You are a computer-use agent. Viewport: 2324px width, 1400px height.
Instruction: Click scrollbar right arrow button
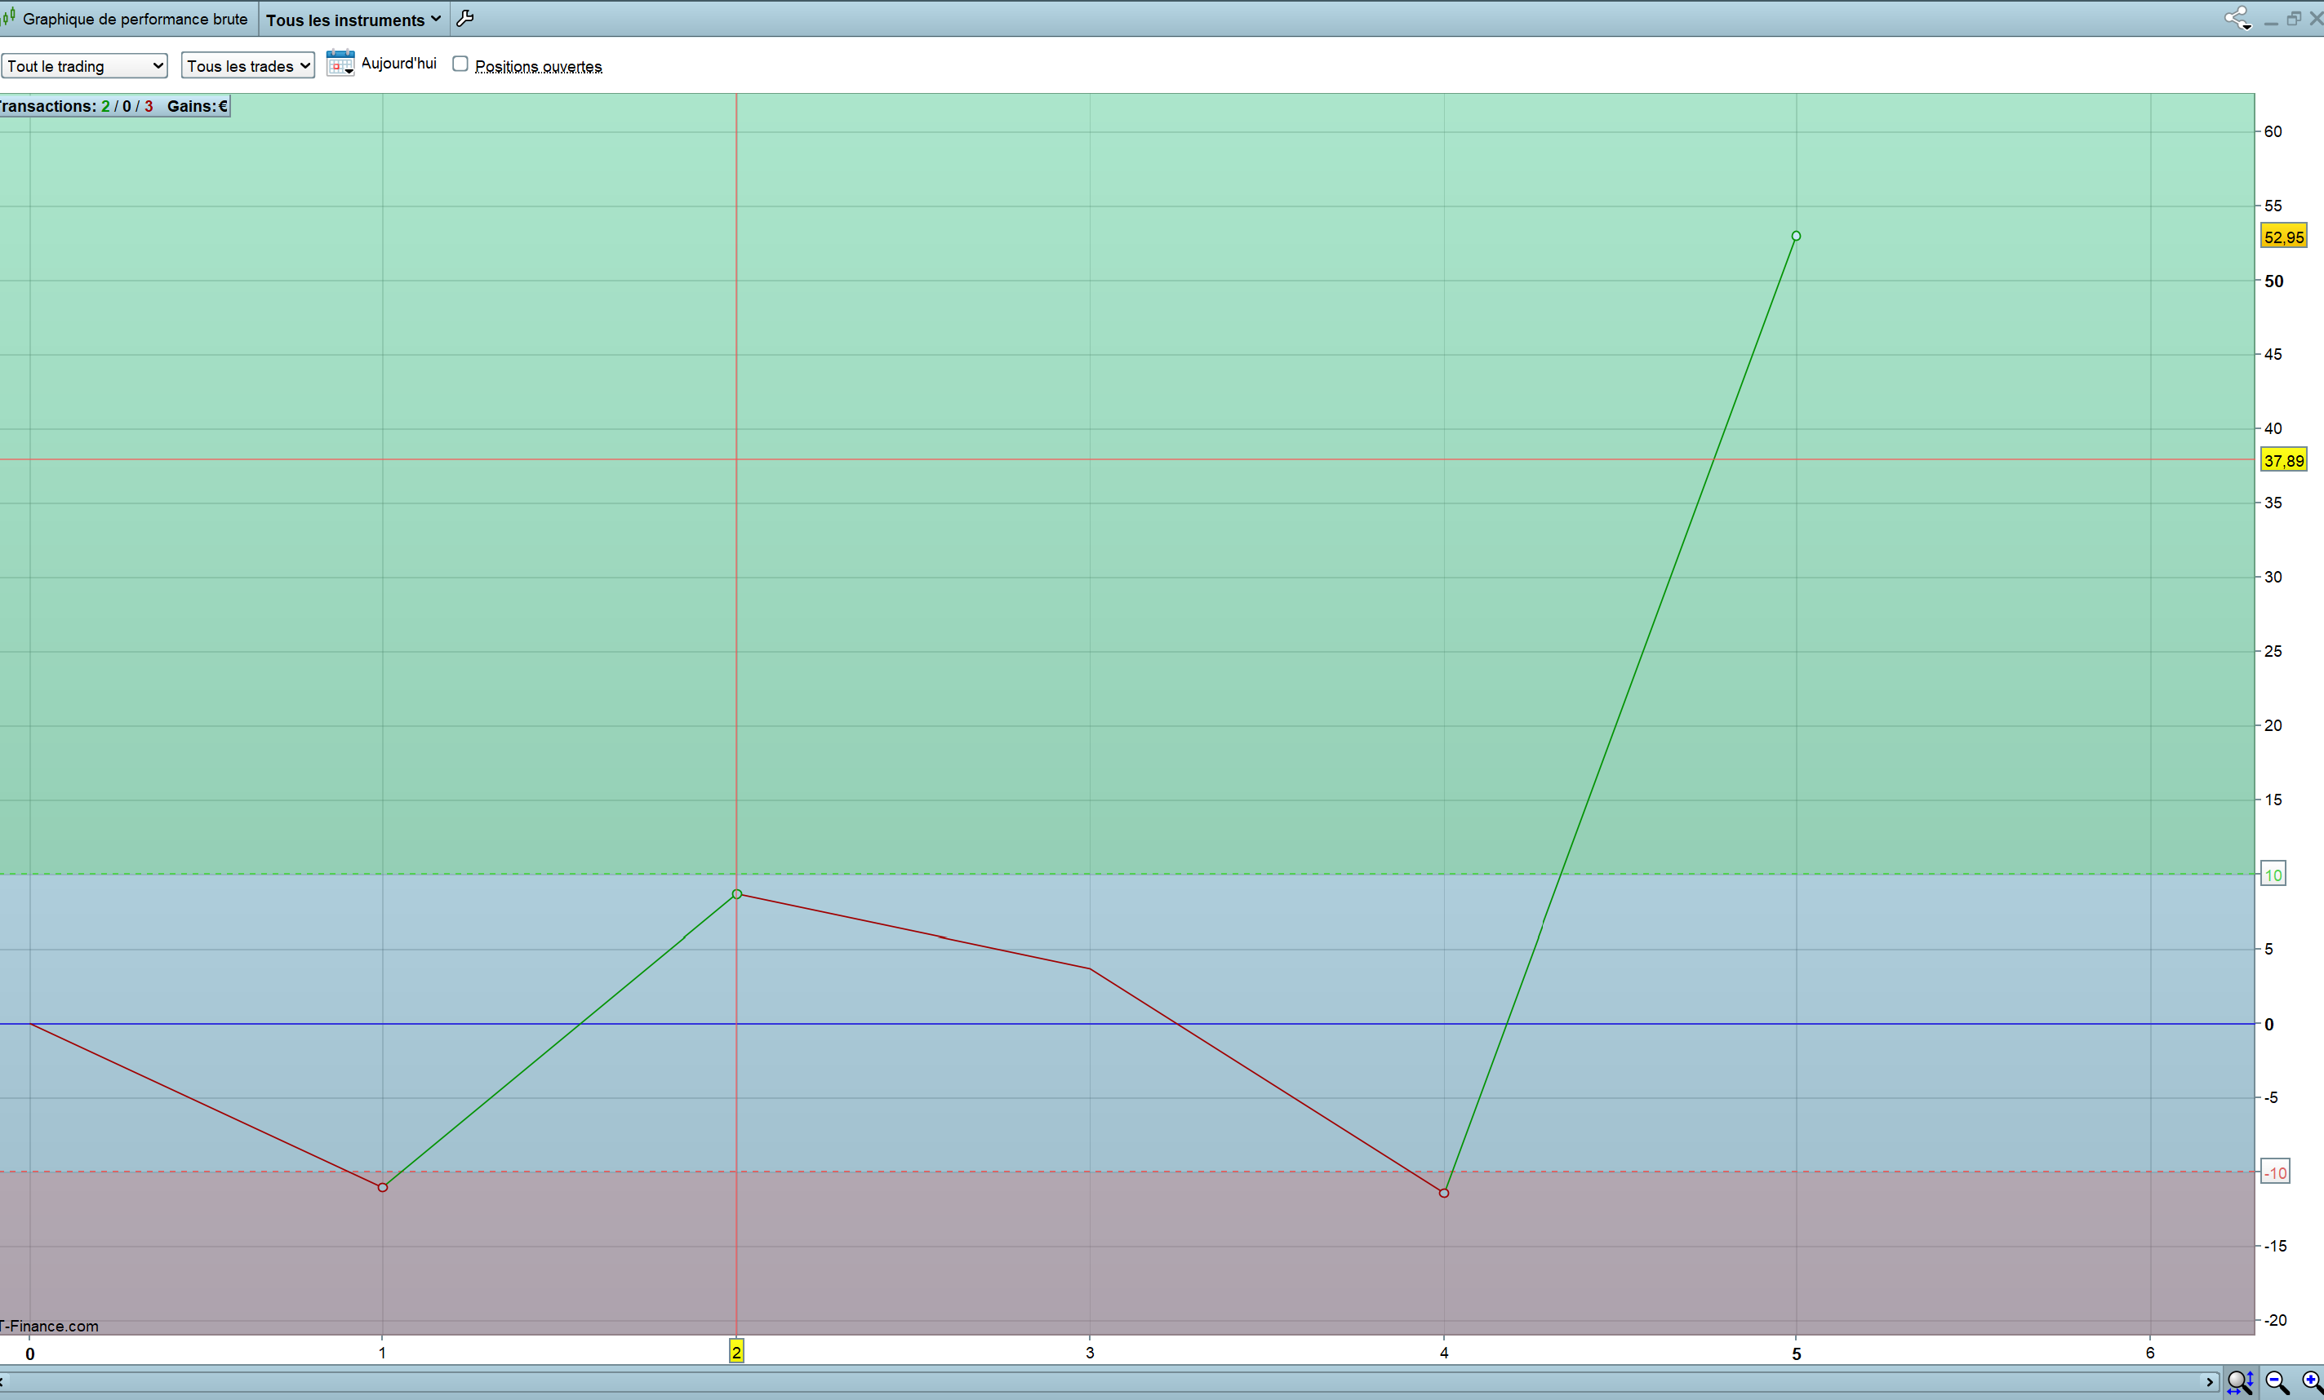coord(2209,1382)
